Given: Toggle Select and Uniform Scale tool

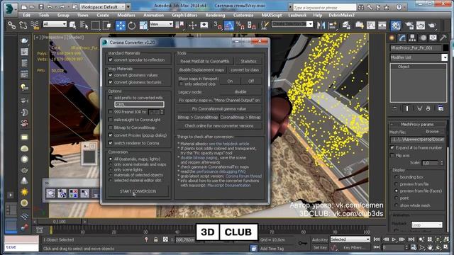Looking at the screenshot, I should (143, 25).
